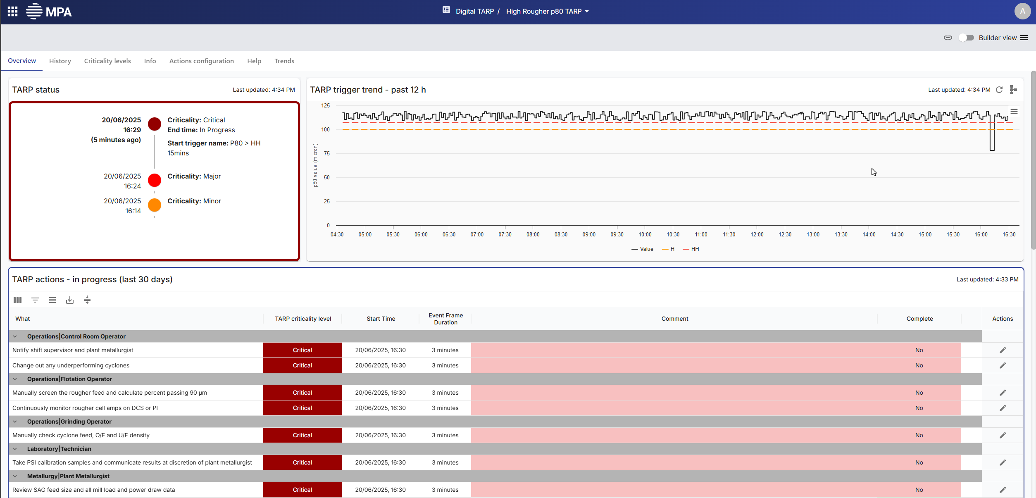Edit 'Notify shift supervisor' action

(1003, 350)
